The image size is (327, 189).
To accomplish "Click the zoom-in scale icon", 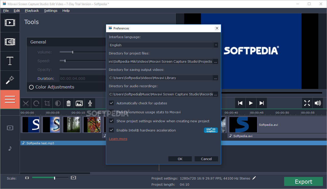I will click(x=73, y=178).
